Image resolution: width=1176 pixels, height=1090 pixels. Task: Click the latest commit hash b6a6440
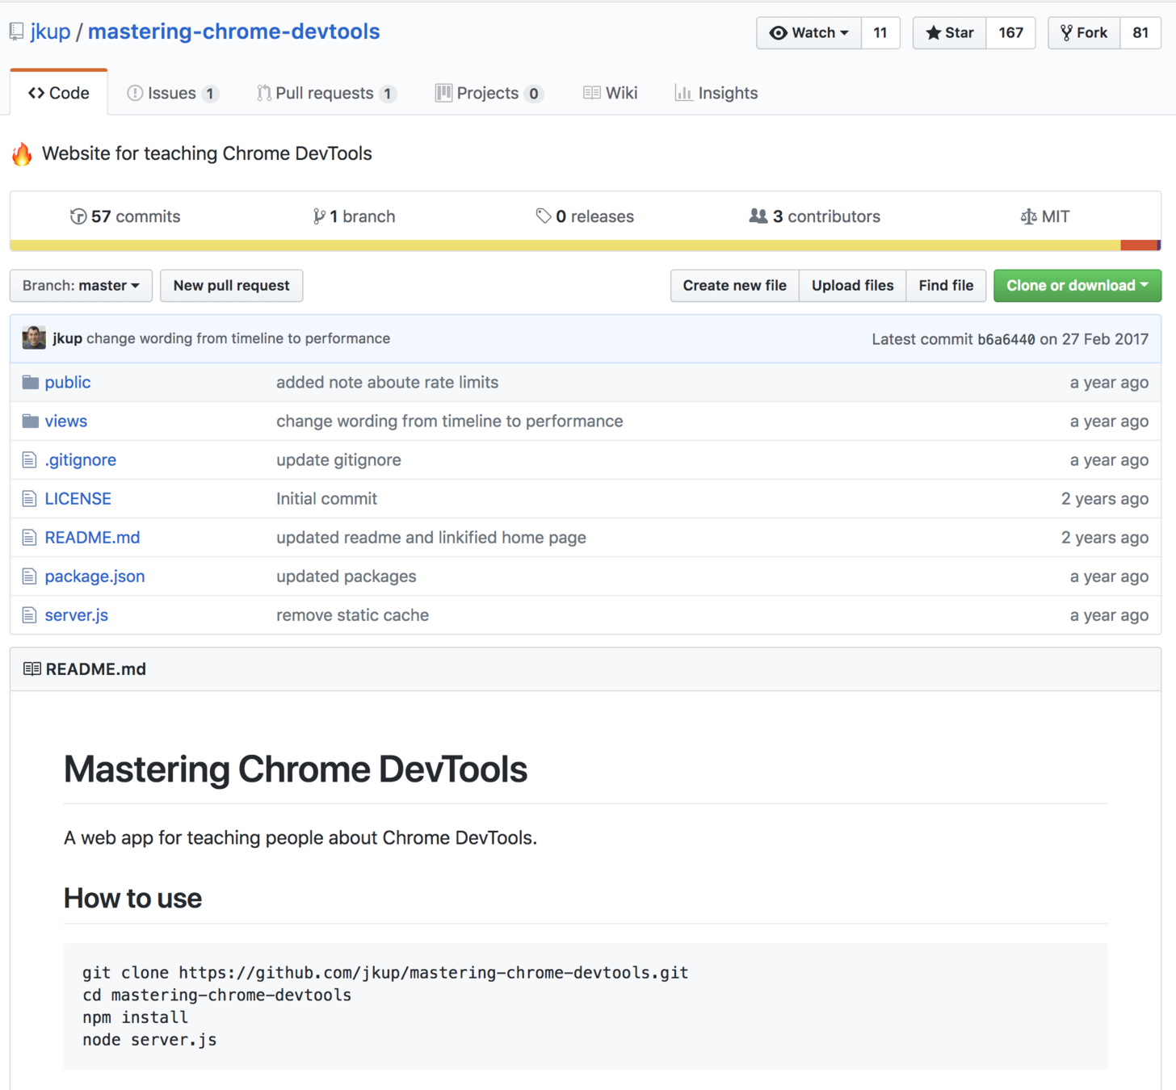(x=1006, y=339)
